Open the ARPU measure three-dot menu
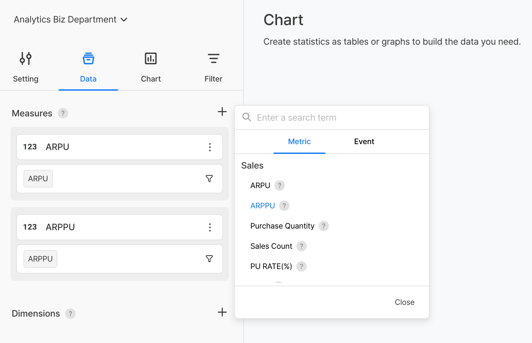532x343 pixels. [210, 147]
